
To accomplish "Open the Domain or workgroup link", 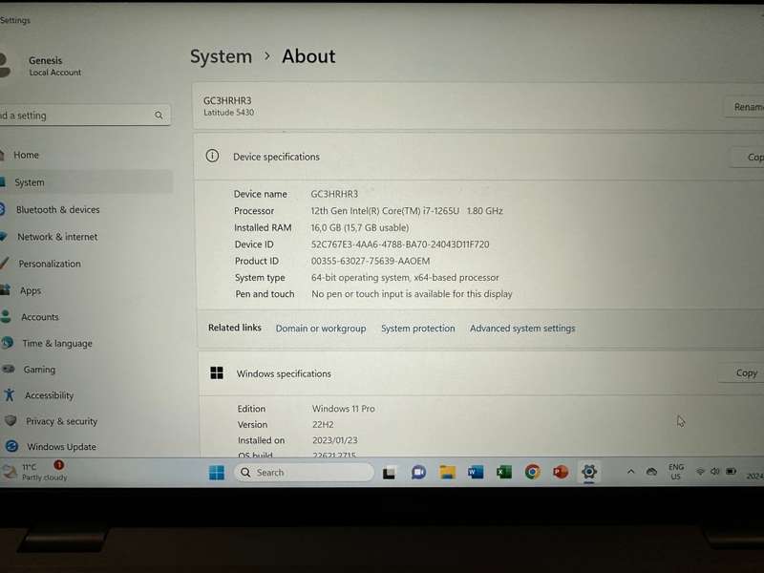I will (321, 329).
